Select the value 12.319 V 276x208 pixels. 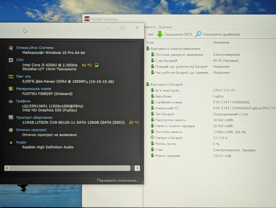[220, 138]
